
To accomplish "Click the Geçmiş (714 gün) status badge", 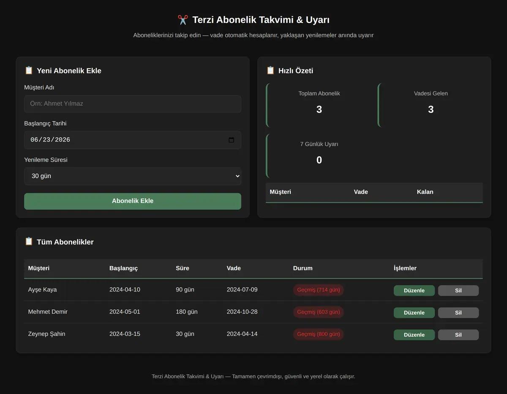I will click(319, 290).
